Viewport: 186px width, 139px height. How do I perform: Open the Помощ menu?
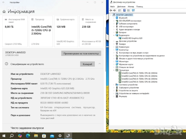pos(139,6)
